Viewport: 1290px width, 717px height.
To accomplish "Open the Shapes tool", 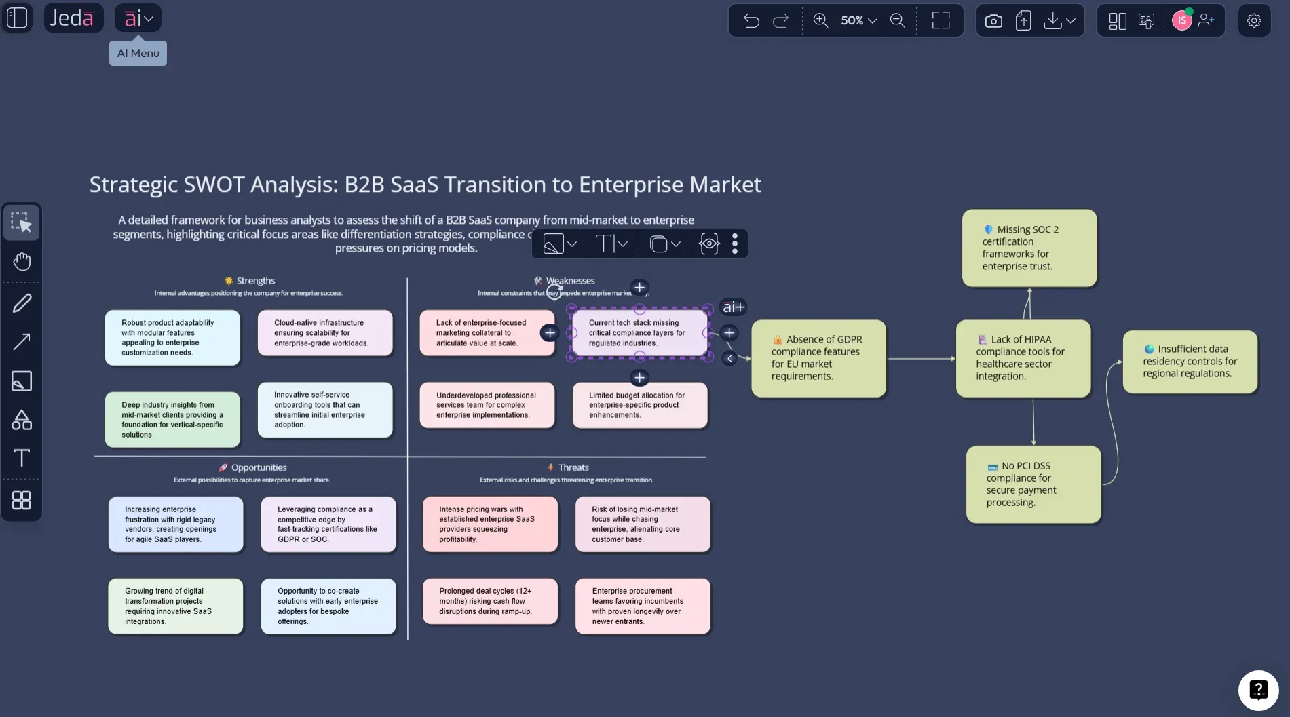I will pos(21,420).
